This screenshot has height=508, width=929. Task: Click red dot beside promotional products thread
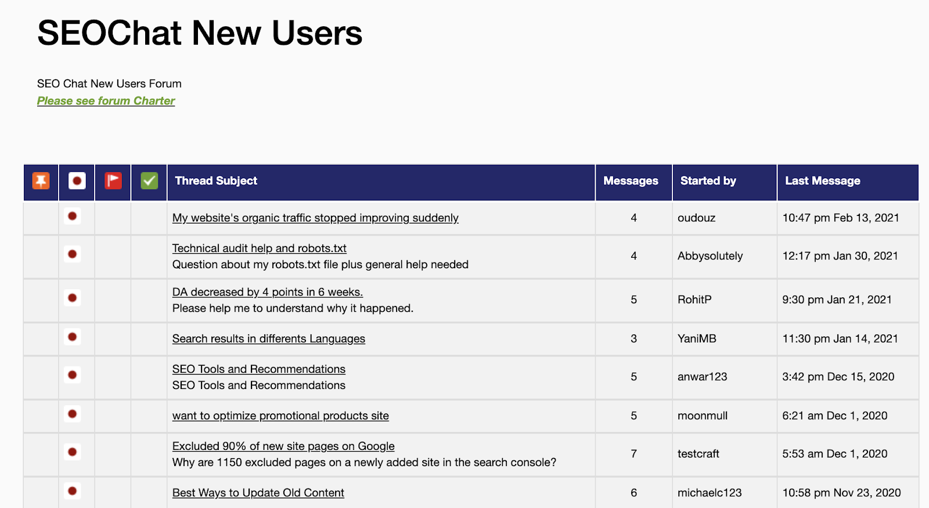tap(72, 414)
